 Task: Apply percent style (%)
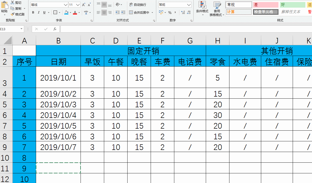pos(170,12)
